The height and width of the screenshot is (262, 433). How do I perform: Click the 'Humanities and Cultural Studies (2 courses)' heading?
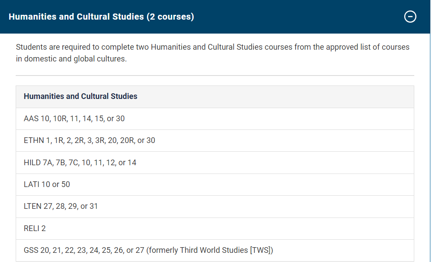(101, 17)
